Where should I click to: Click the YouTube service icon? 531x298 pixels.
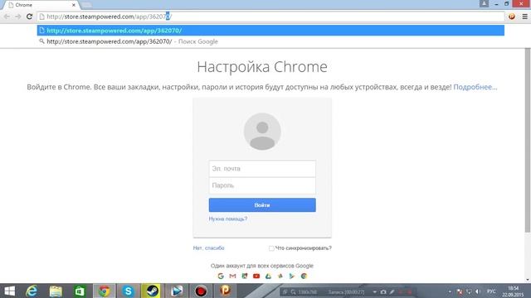(x=256, y=276)
